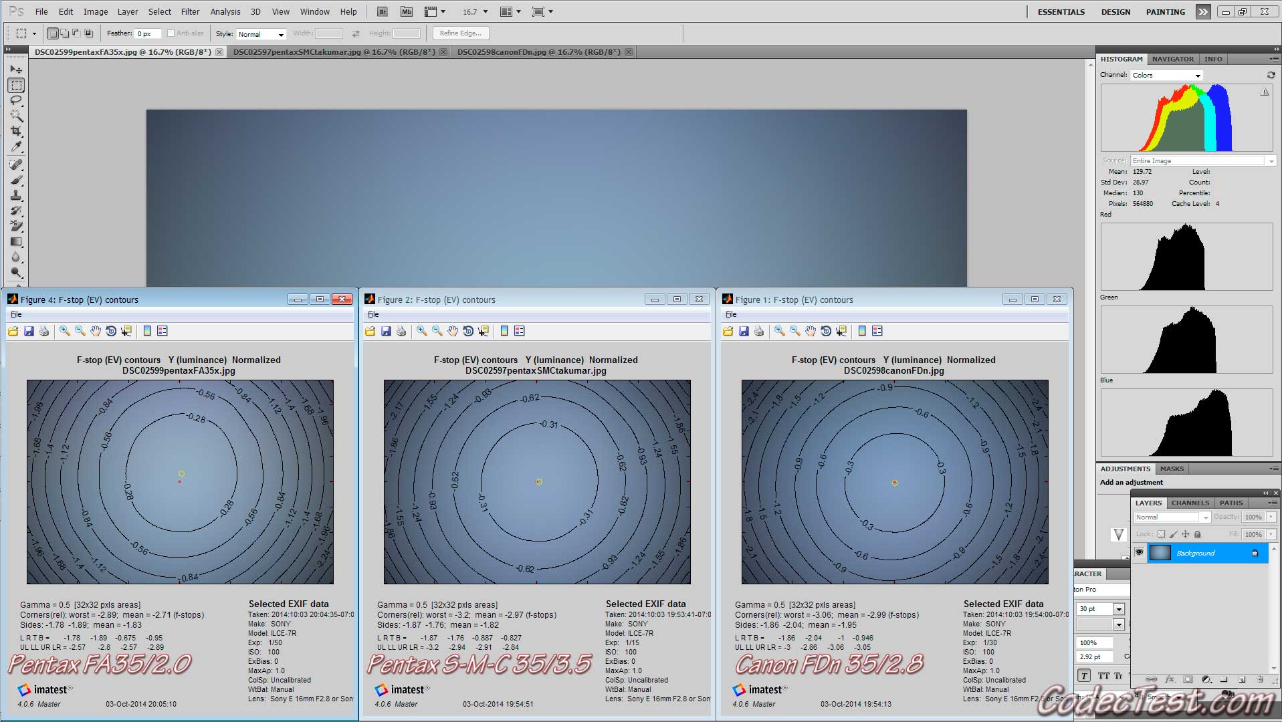The image size is (1282, 722).
Task: Print icon in Figure 2 toolbar
Action: [x=401, y=331]
